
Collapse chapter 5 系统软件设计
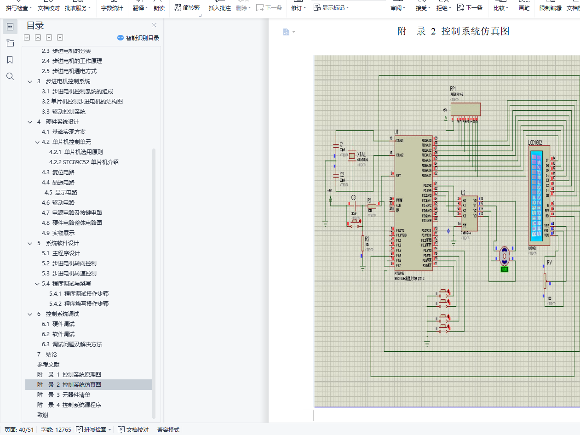pyautogui.click(x=30, y=243)
